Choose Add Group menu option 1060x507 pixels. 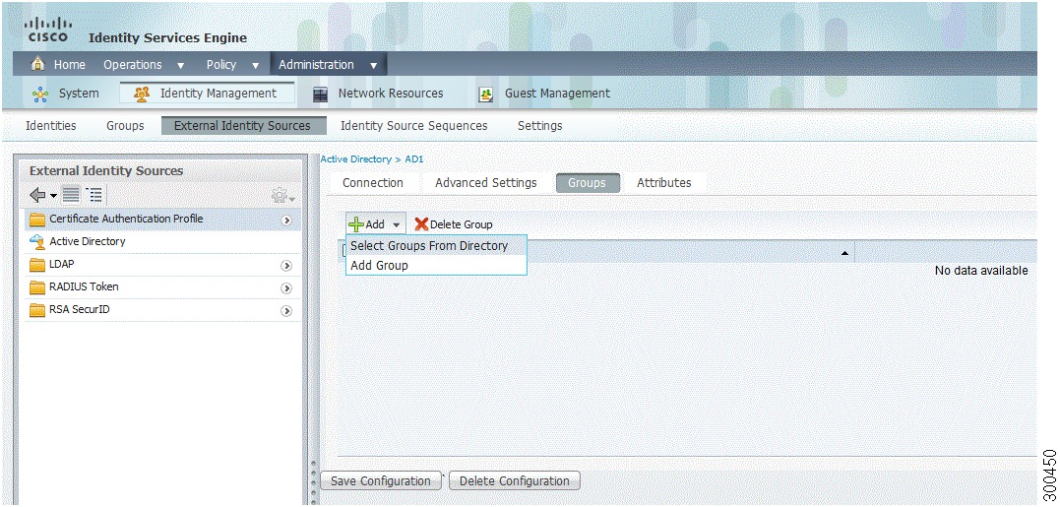pyautogui.click(x=436, y=266)
